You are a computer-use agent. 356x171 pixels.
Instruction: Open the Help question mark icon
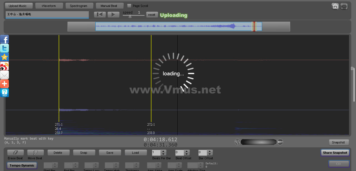pos(4,93)
